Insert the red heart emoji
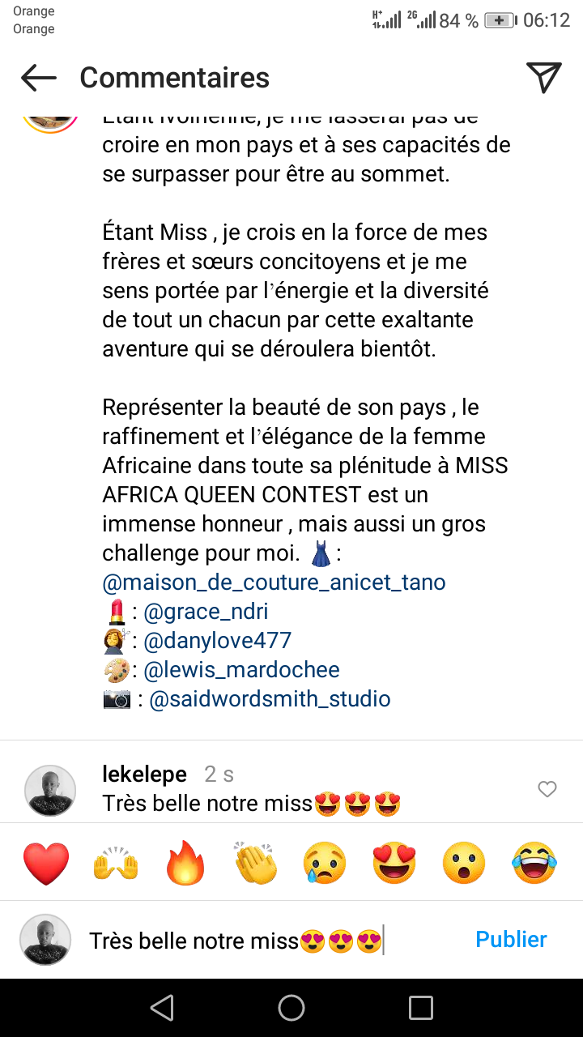 pos(46,864)
